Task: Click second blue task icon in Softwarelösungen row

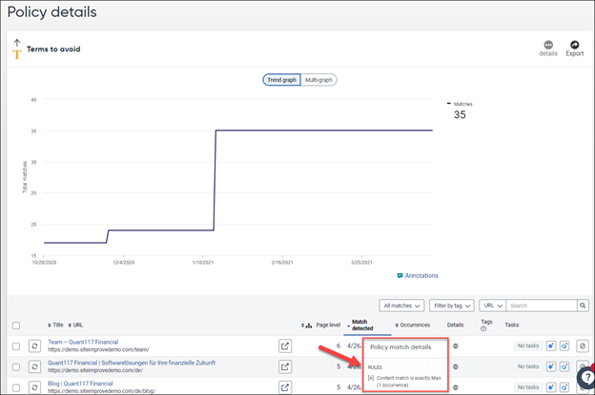Action: pos(564,366)
